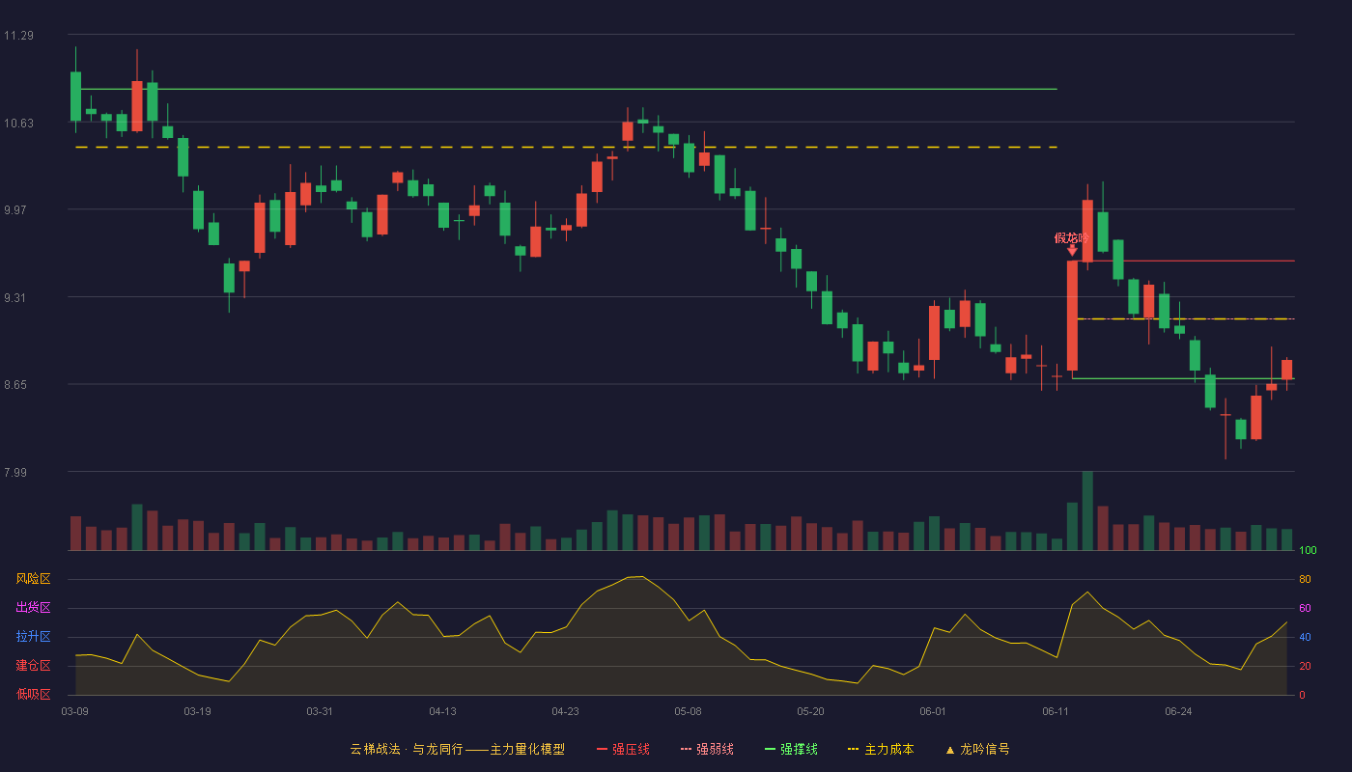Click the tall red candle below 假龙吟
This screenshot has height=772, width=1352.
click(1072, 316)
